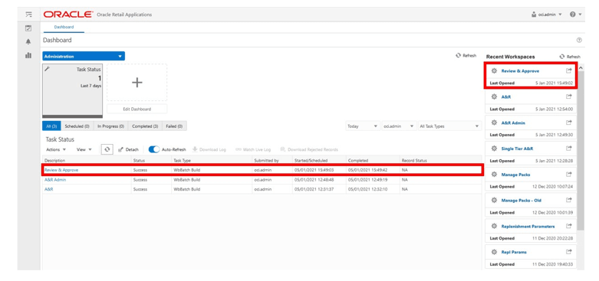This screenshot has width=599, height=281.
Task: Toggle the Auto-Refresh switch
Action: click(x=154, y=149)
